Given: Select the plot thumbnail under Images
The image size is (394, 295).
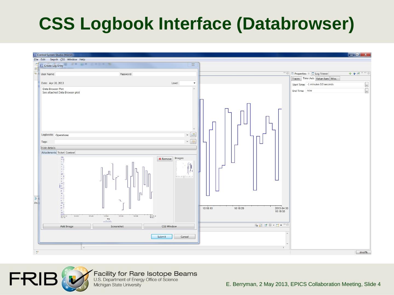Looking at the screenshot, I should pyautogui.click(x=184, y=169).
